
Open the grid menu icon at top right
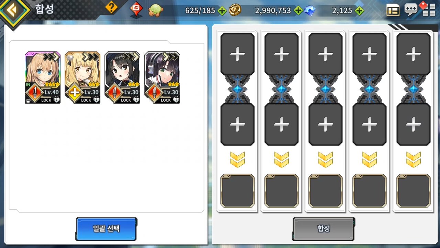click(429, 11)
